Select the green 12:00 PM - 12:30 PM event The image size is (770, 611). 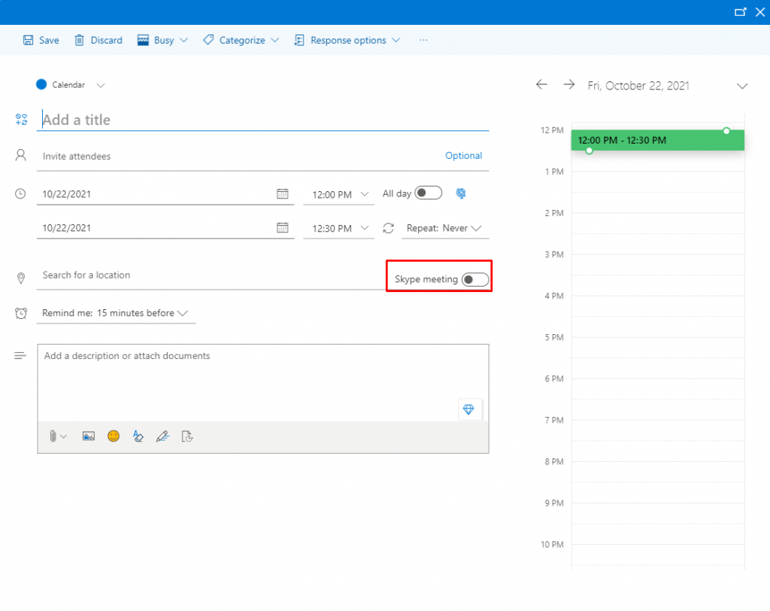(657, 140)
